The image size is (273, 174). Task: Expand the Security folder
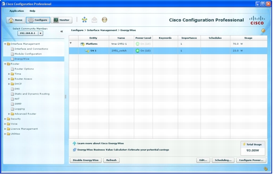point(5,119)
